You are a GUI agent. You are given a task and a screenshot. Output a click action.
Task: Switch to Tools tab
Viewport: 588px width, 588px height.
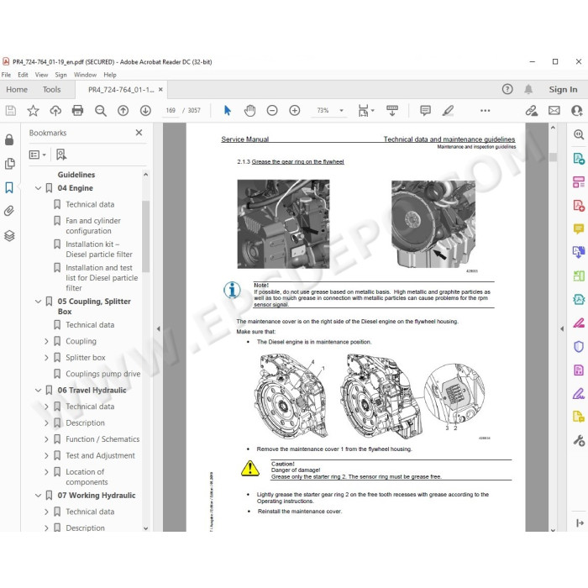[51, 90]
